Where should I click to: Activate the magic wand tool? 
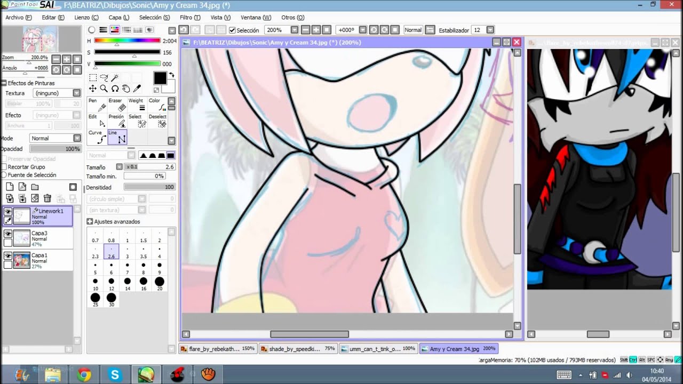point(115,78)
